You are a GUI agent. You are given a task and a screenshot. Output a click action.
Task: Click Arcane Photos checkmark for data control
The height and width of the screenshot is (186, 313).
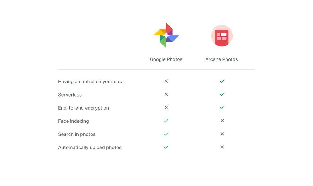(x=222, y=81)
